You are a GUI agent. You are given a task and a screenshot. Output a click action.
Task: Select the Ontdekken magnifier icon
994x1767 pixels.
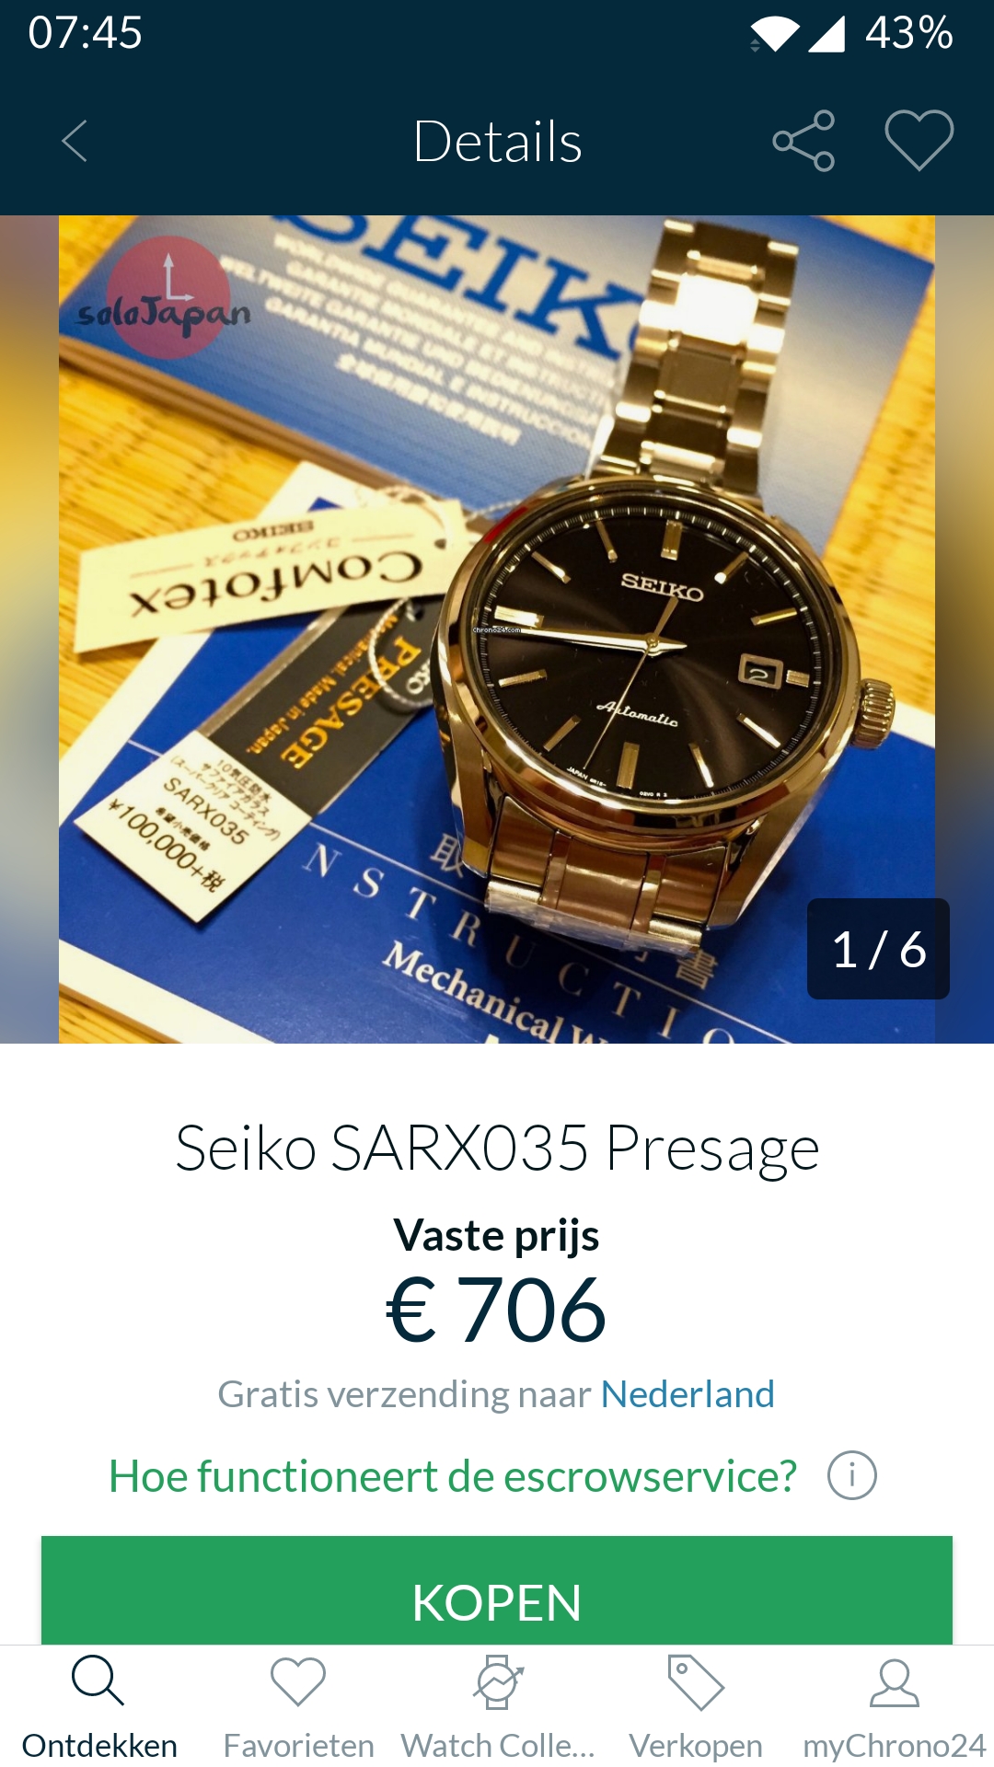[x=98, y=1680]
